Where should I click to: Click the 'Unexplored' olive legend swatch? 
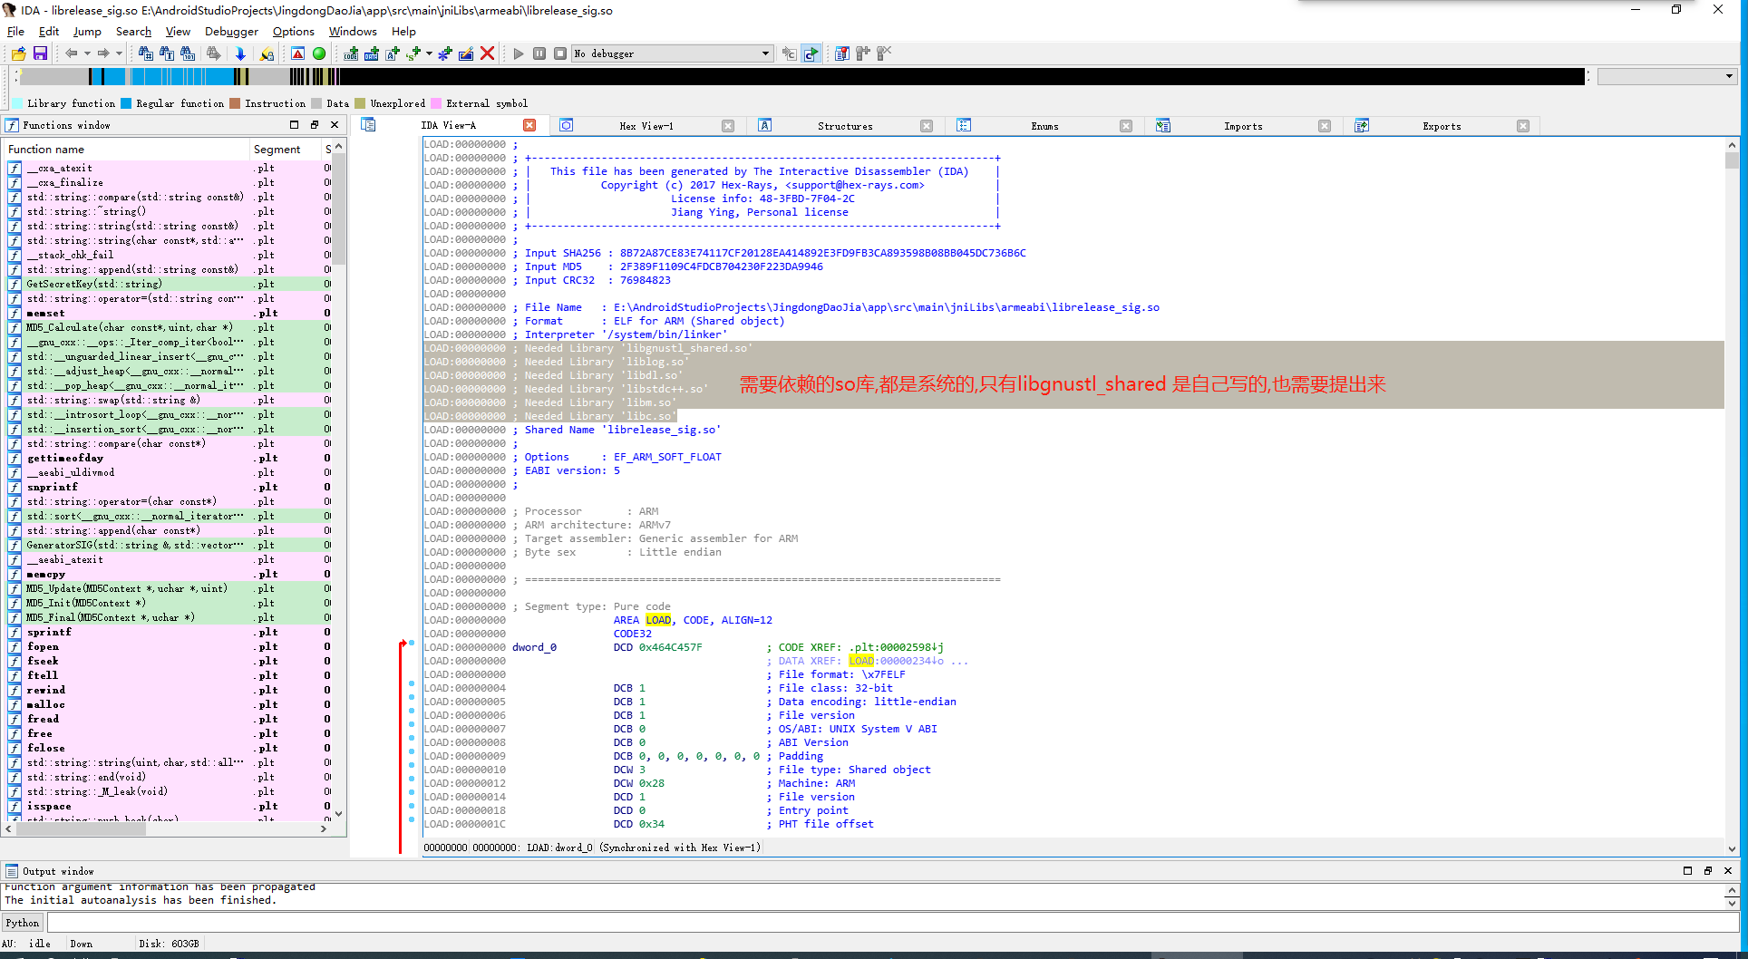pos(360,103)
